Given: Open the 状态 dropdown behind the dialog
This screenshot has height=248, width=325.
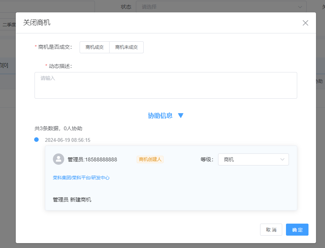Looking at the screenshot, I should 221,7.
